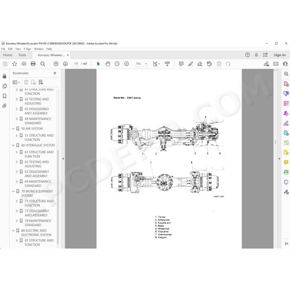Open the Edit menu
Screen dimensions: 290x290
pyautogui.click(x=10, y=49)
